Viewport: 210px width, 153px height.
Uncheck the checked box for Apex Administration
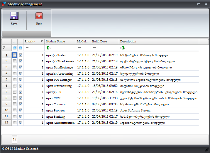tap(21, 123)
